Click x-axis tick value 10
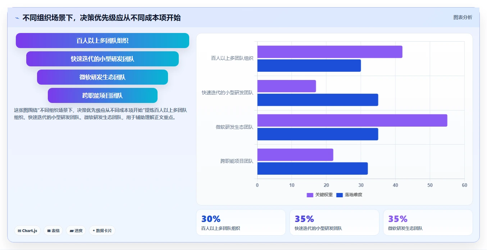The height and width of the screenshot is (250, 487). (292, 185)
